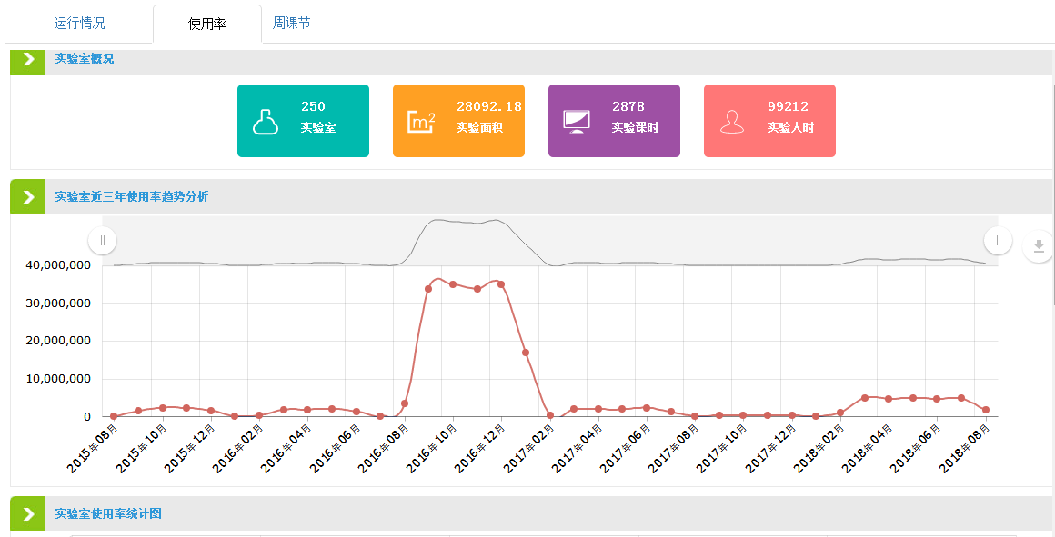Open the 周课节 tab
The image size is (1055, 537).
pos(292,23)
